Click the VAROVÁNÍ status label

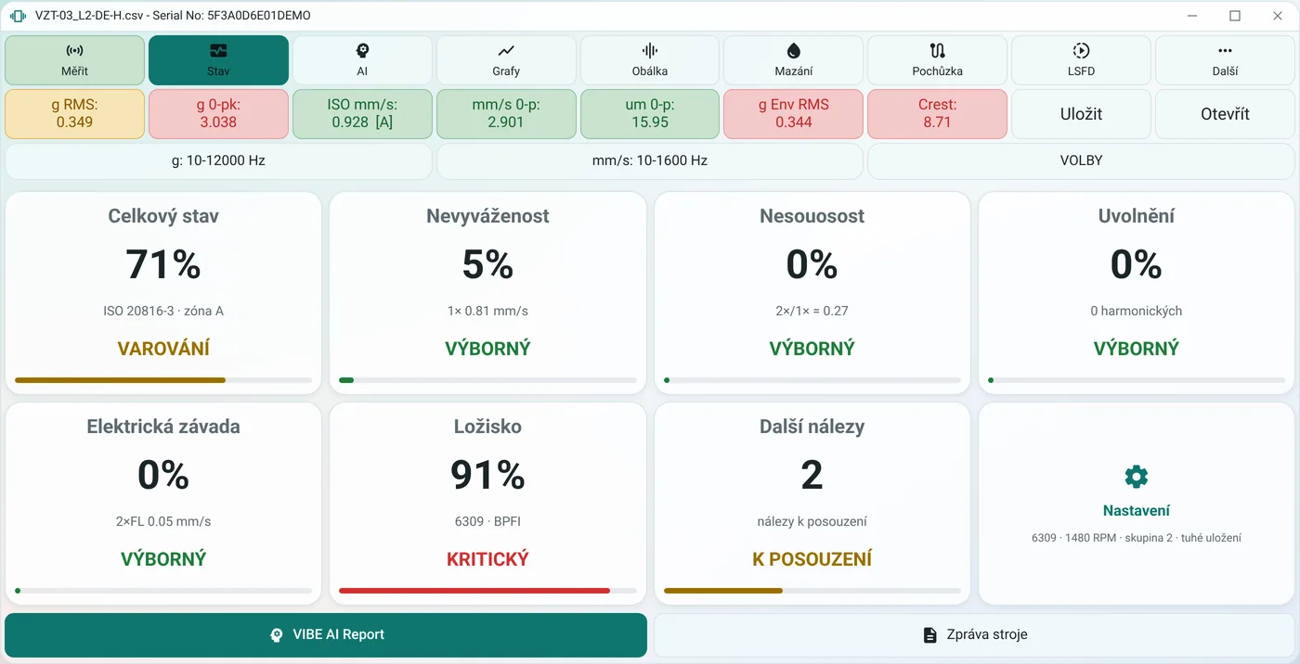[163, 349]
